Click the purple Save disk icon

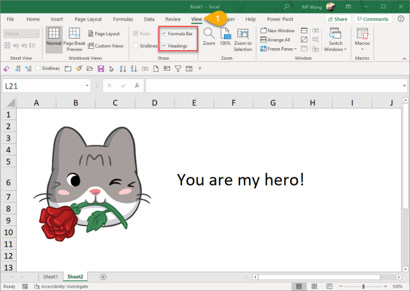tap(101, 69)
